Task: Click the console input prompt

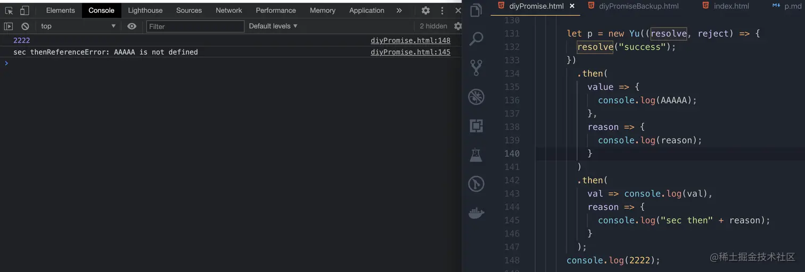Action: click(231, 63)
